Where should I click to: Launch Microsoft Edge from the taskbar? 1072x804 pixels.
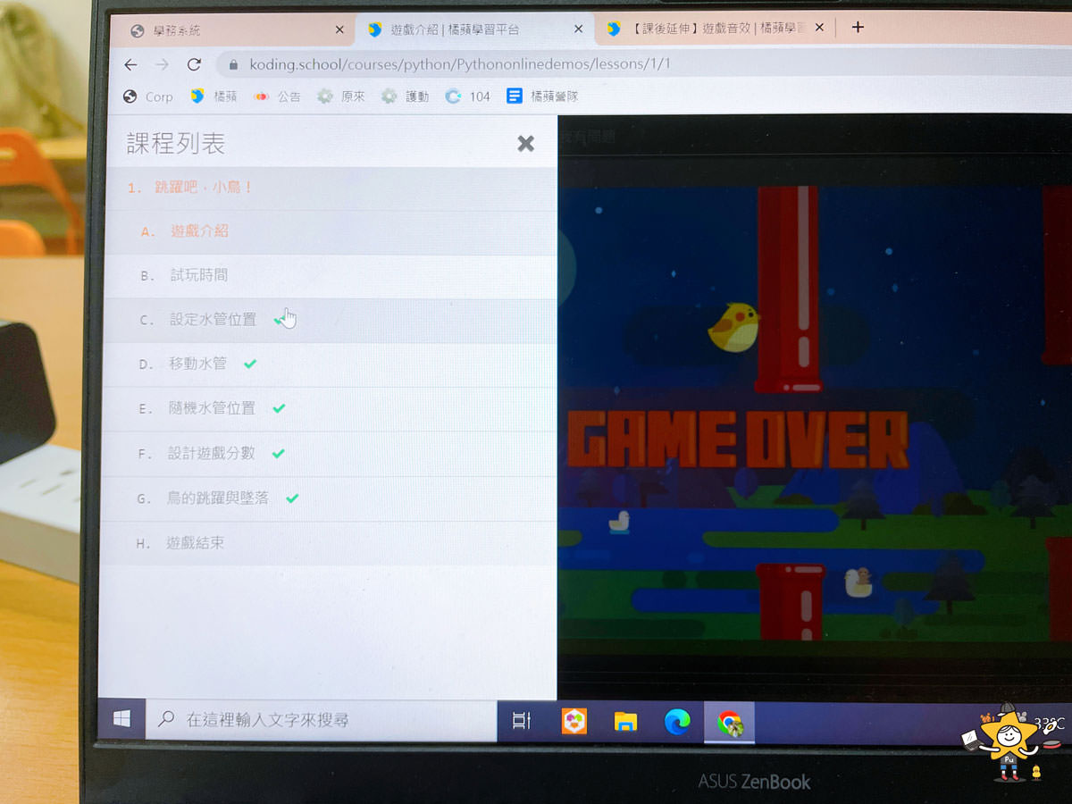pyautogui.click(x=677, y=721)
